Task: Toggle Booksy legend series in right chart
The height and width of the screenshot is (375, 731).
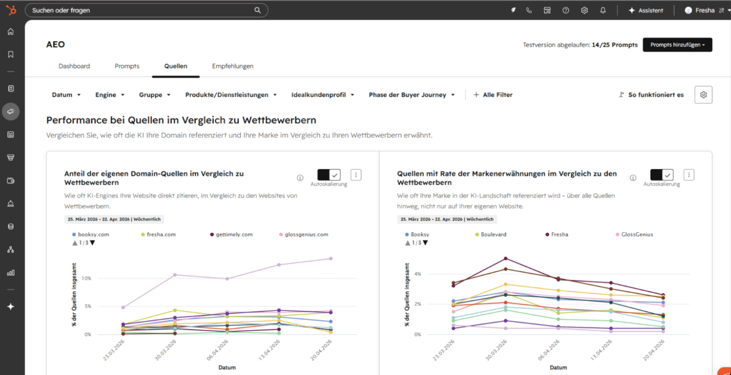Action: point(417,234)
